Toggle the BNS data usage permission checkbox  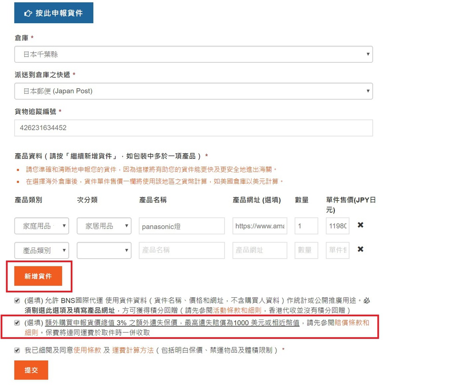click(17, 300)
